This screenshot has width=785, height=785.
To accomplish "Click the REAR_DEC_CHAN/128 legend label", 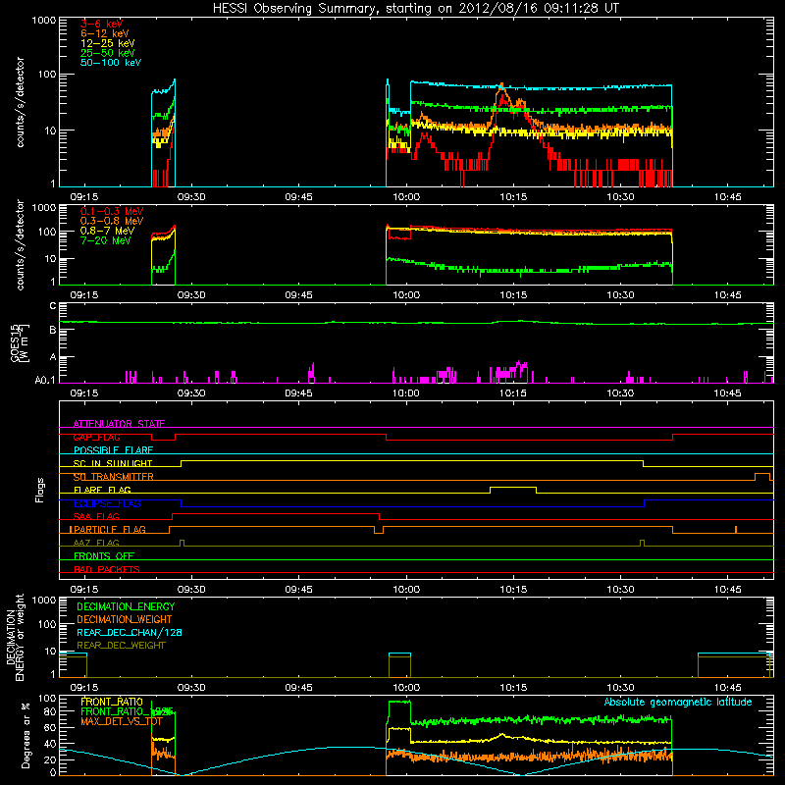I will coord(130,632).
